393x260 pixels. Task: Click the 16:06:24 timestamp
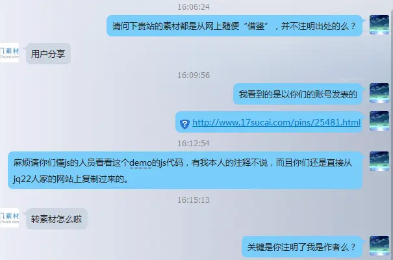tap(194, 6)
